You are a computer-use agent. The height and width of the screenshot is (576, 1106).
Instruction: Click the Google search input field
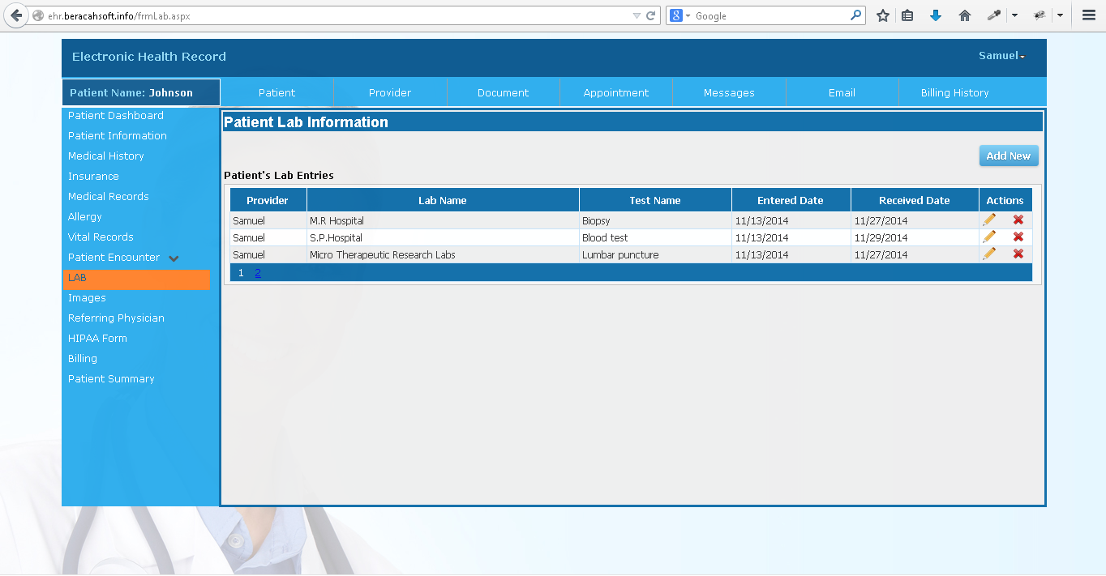pyautogui.click(x=770, y=15)
